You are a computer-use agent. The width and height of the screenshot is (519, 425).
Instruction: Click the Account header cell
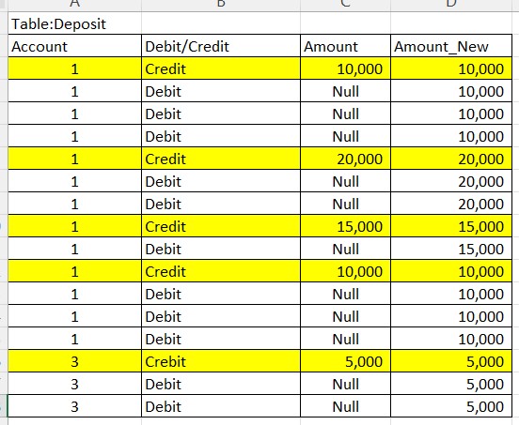click(x=75, y=46)
